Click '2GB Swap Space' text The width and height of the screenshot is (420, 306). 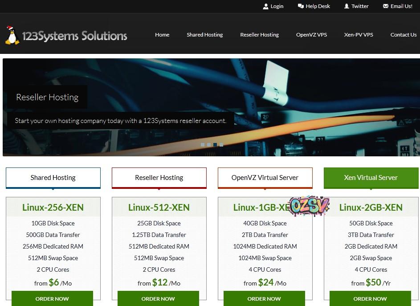pyautogui.click(x=371, y=258)
